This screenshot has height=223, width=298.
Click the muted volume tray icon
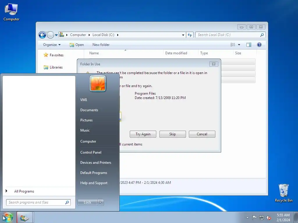pos(269,217)
